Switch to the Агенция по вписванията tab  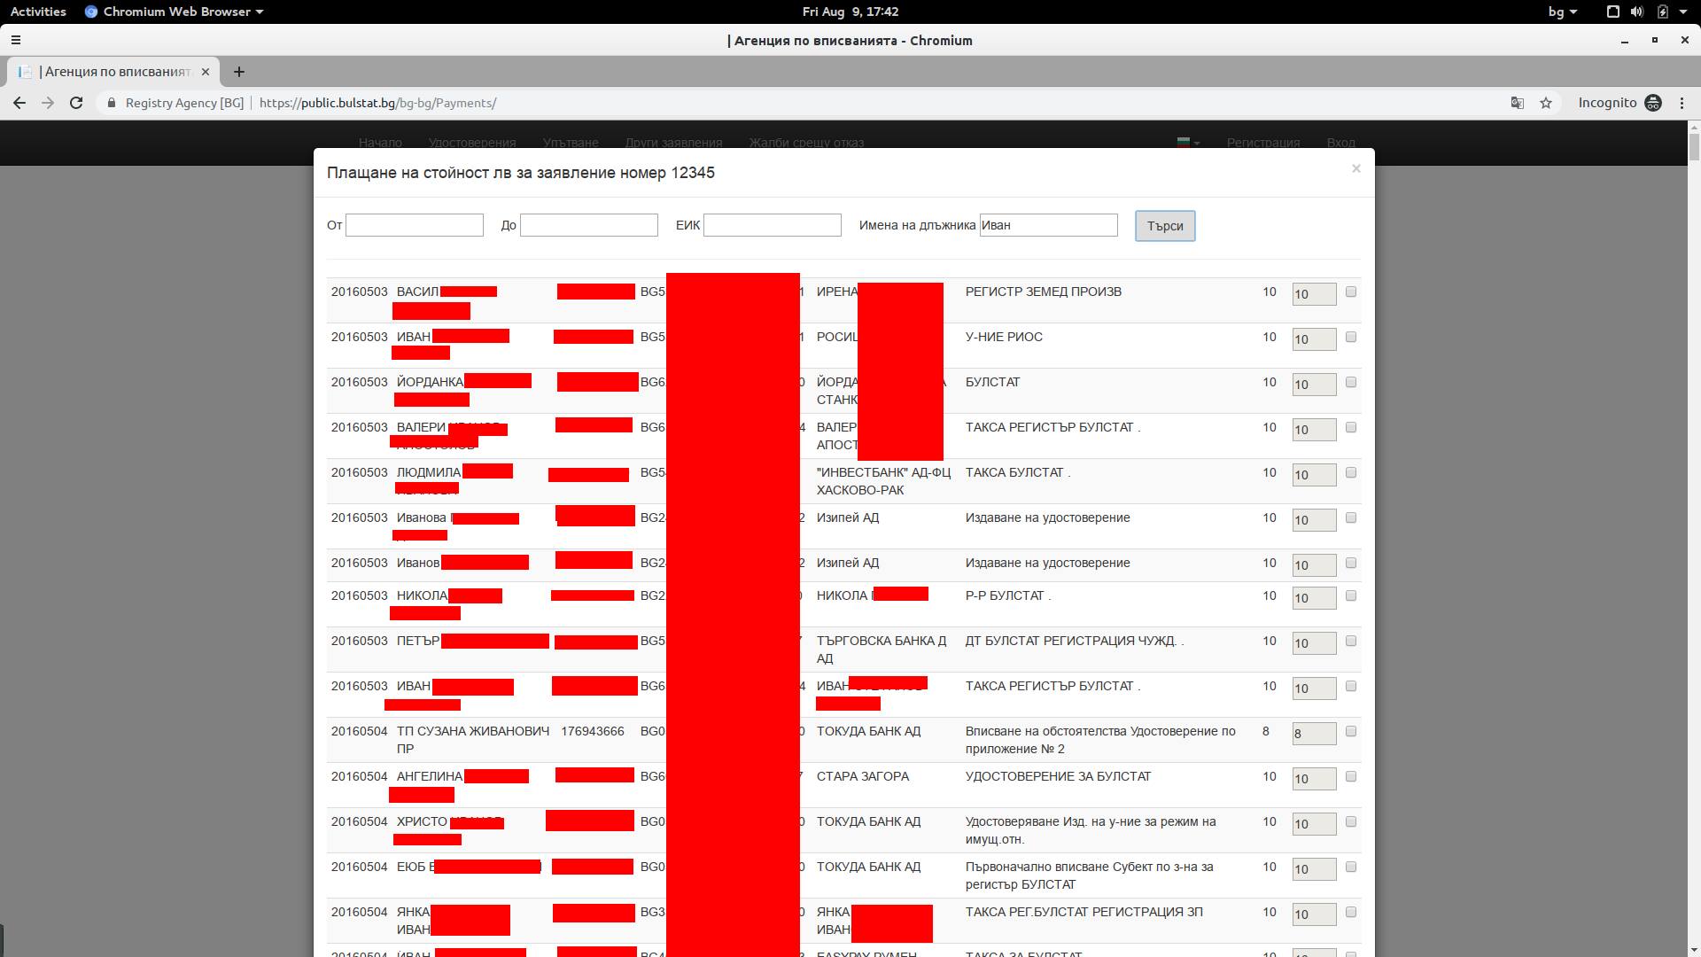click(x=113, y=72)
